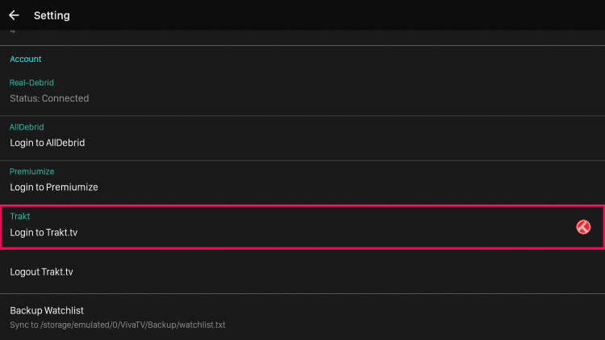Click the green Premiumize label

[31, 172]
